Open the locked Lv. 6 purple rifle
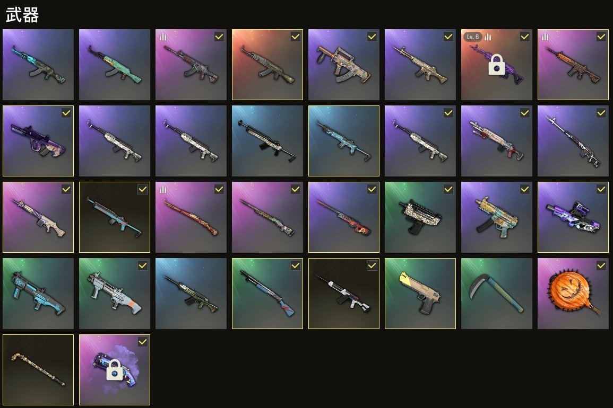The height and width of the screenshot is (408, 613). (x=496, y=65)
